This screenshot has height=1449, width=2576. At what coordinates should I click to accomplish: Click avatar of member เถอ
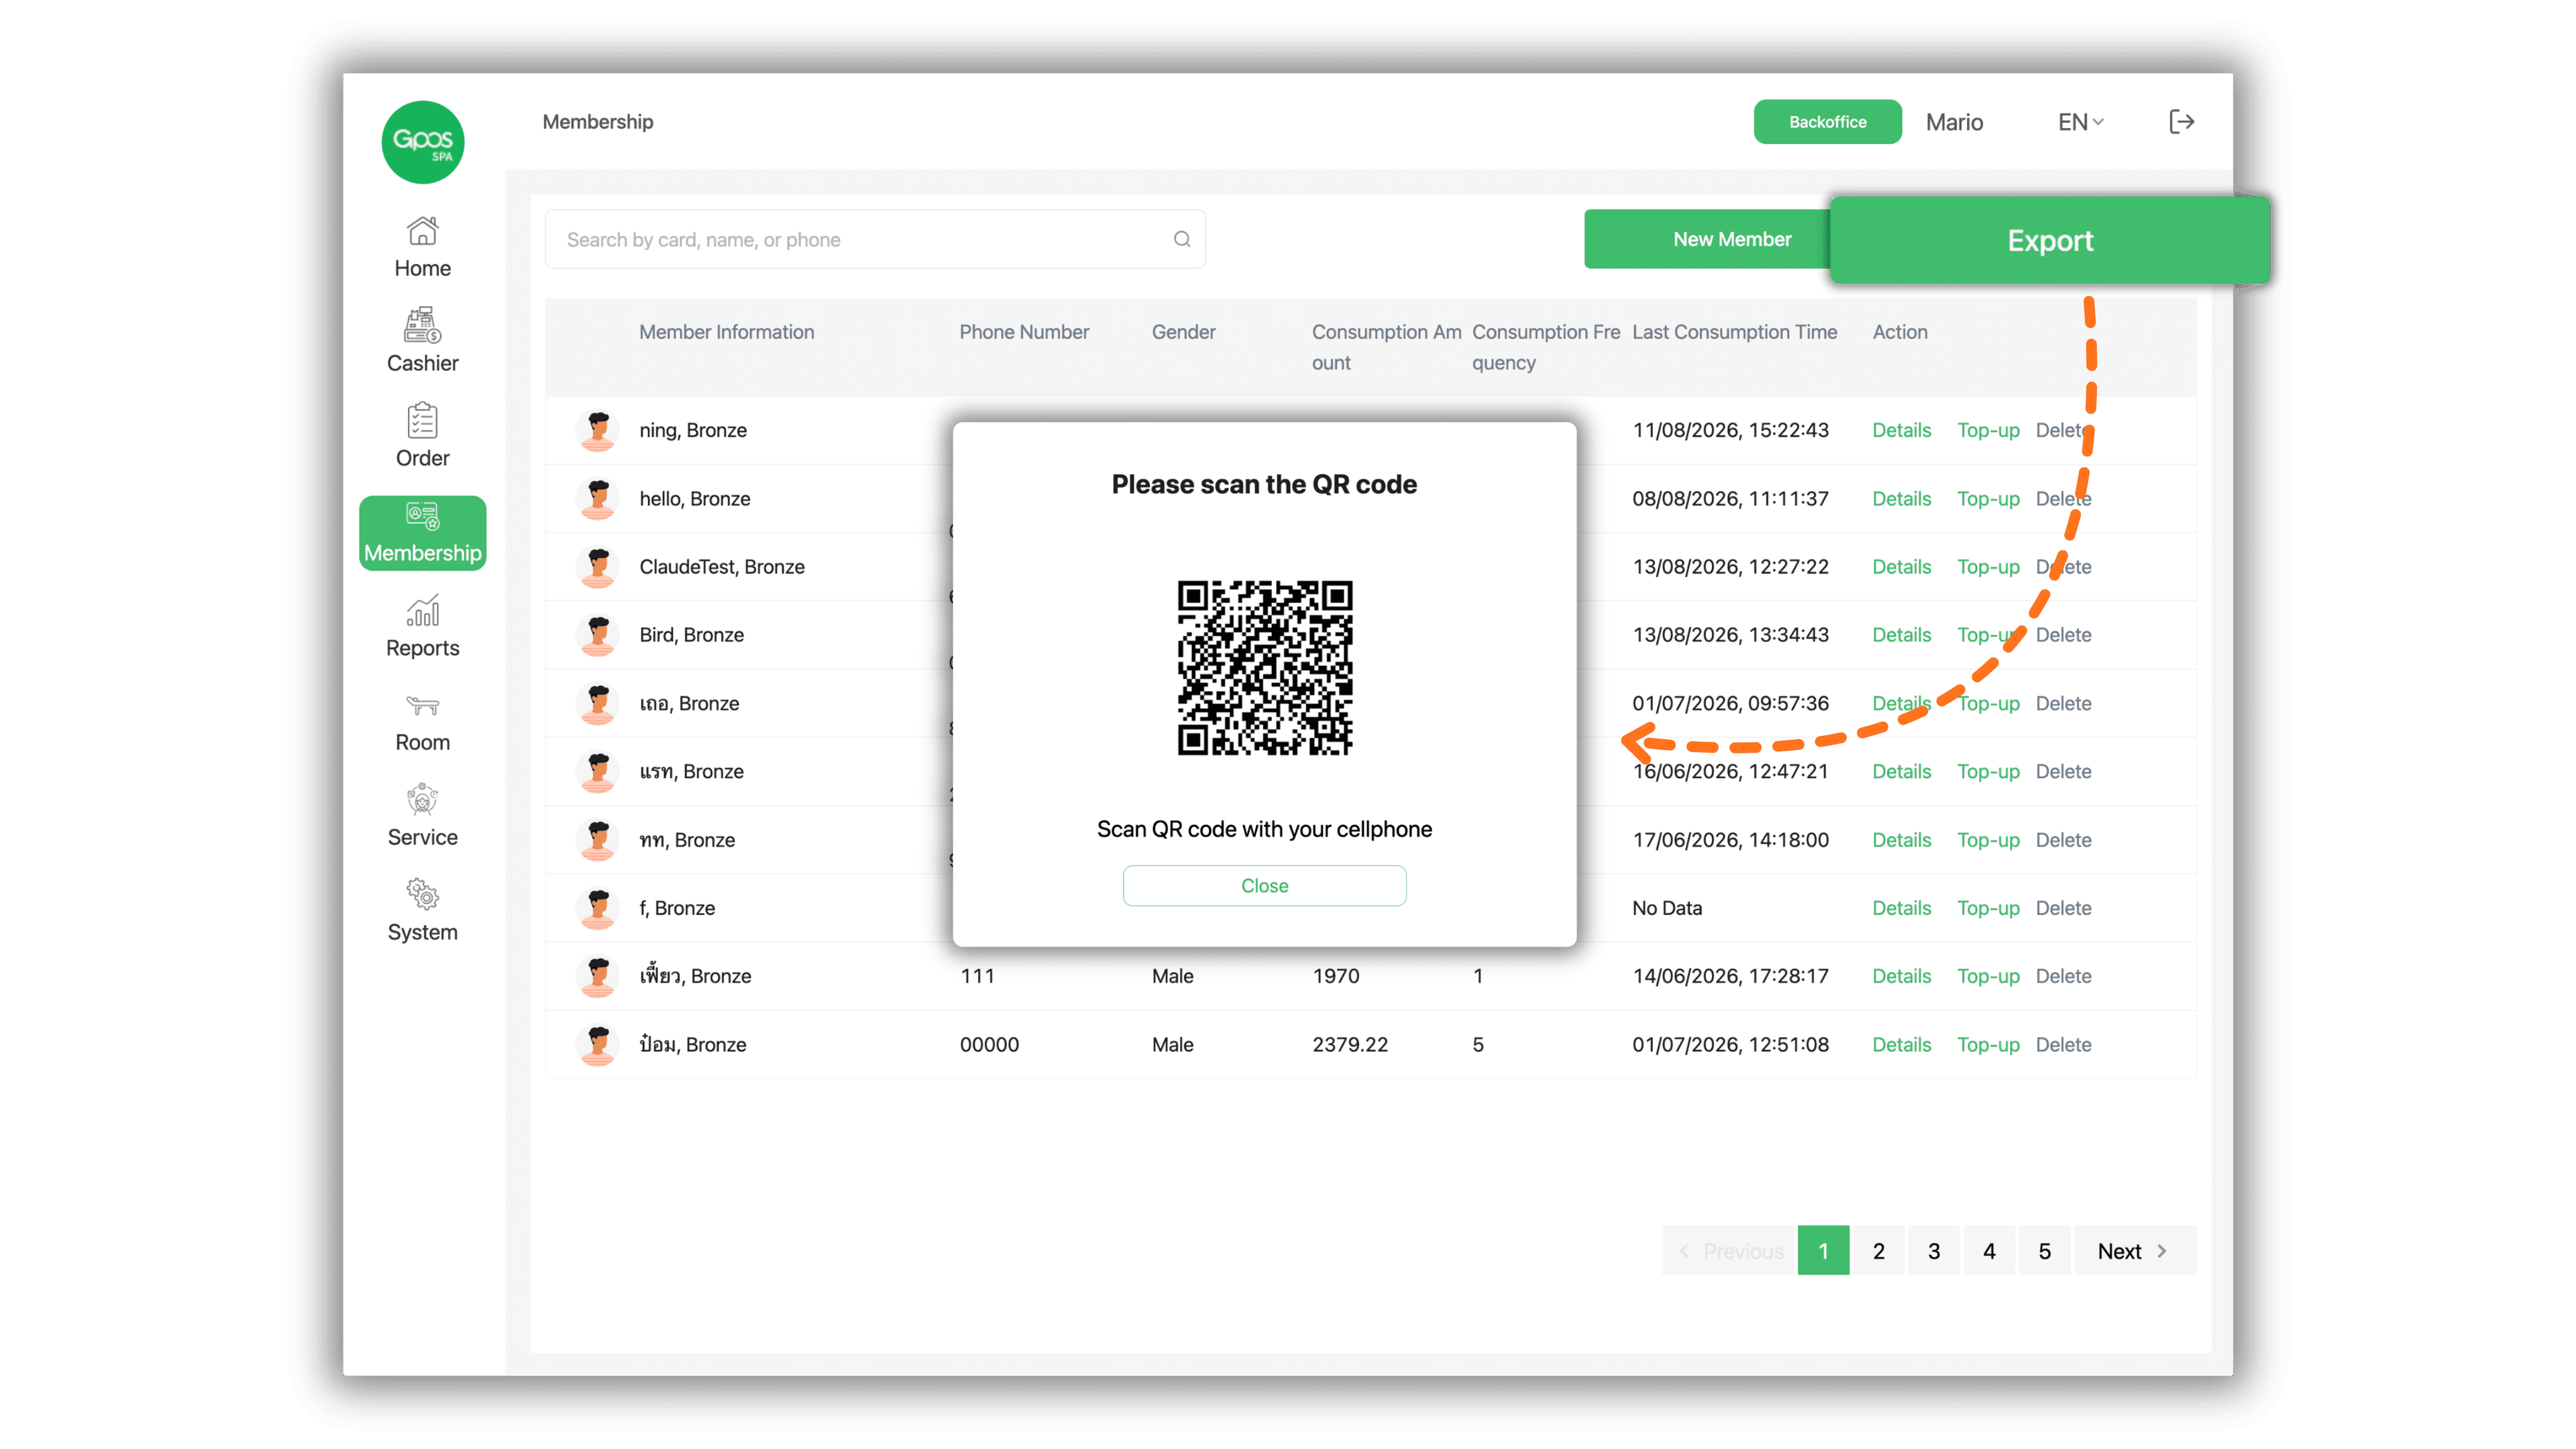coord(598,703)
